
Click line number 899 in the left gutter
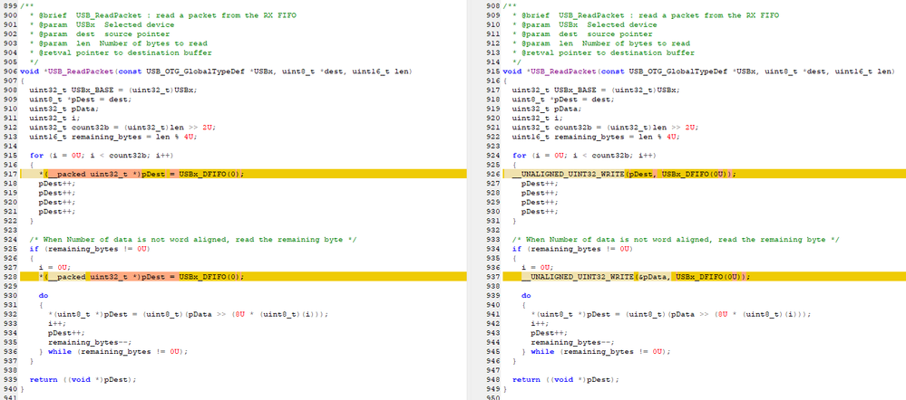pyautogui.click(x=9, y=5)
